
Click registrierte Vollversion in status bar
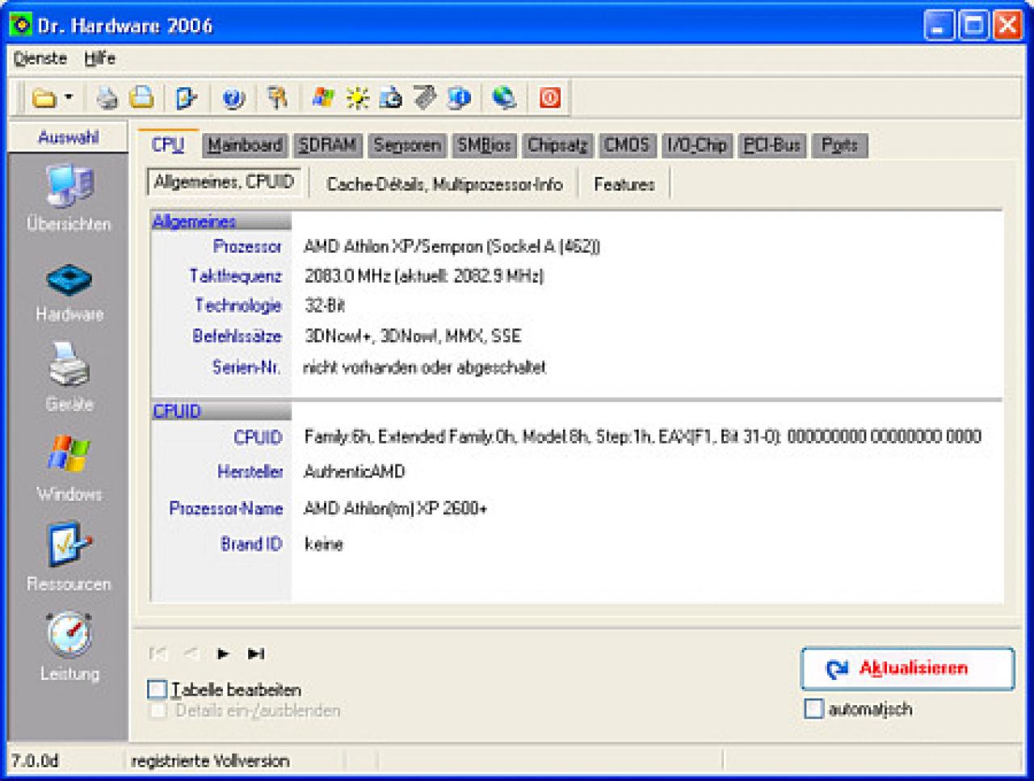[210, 761]
